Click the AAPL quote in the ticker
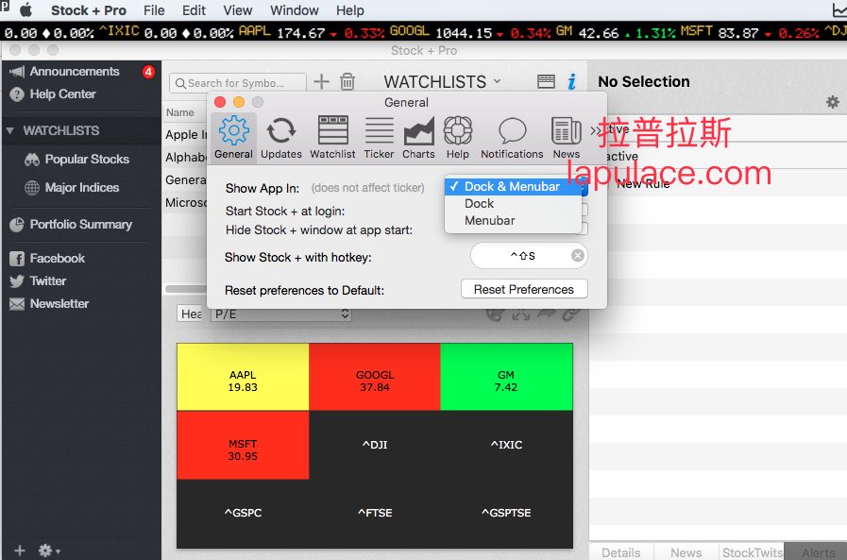This screenshot has width=847, height=560. (x=312, y=32)
